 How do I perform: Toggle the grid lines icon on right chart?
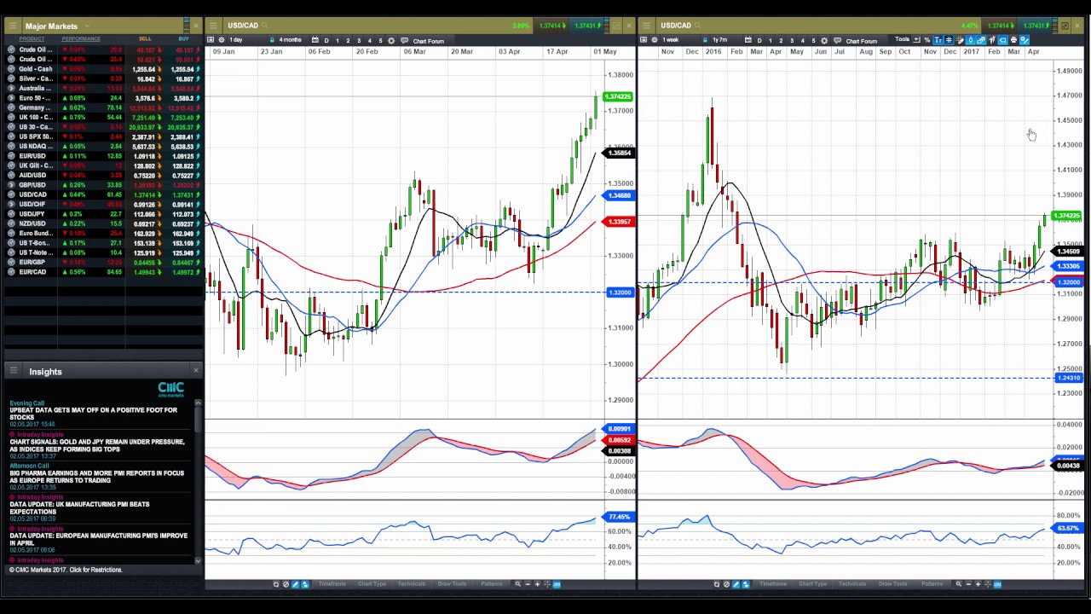[949, 40]
